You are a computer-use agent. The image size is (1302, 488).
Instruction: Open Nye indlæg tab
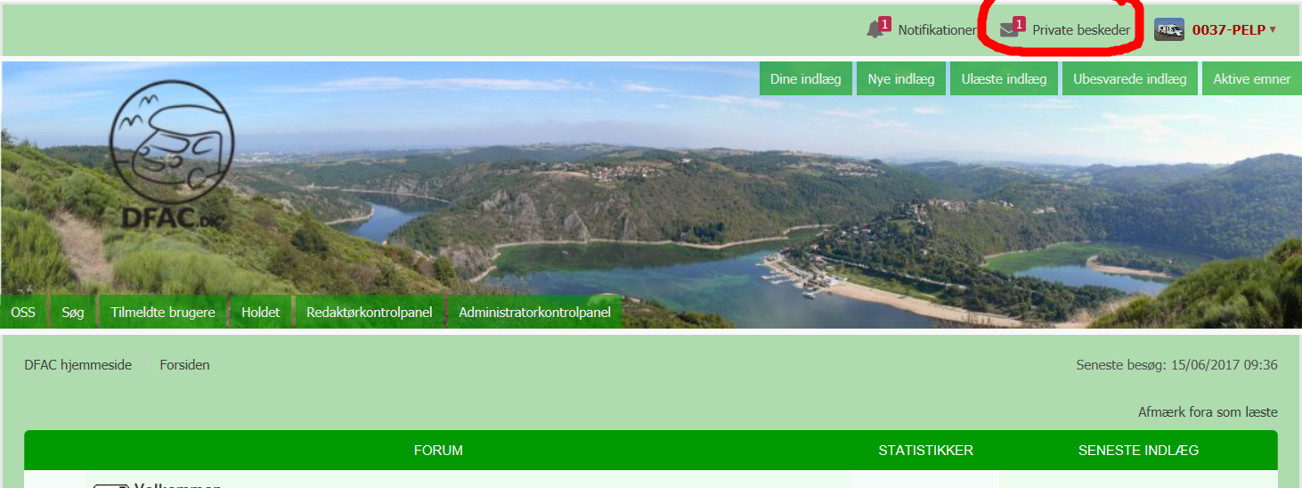coord(901,78)
